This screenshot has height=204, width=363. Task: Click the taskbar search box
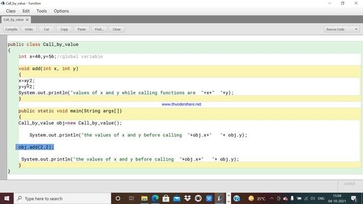pos(62,198)
